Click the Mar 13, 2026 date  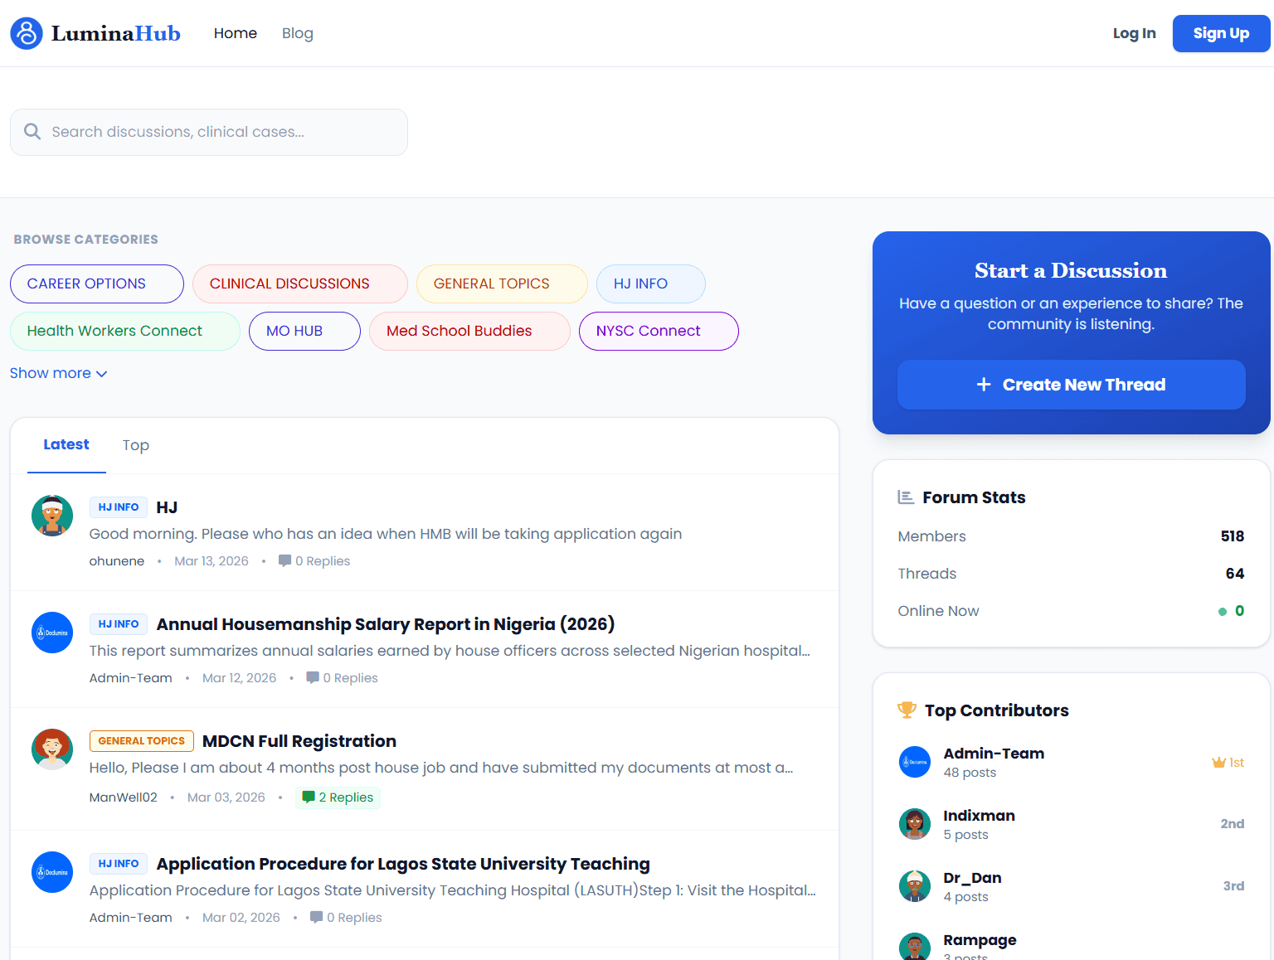tap(212, 561)
